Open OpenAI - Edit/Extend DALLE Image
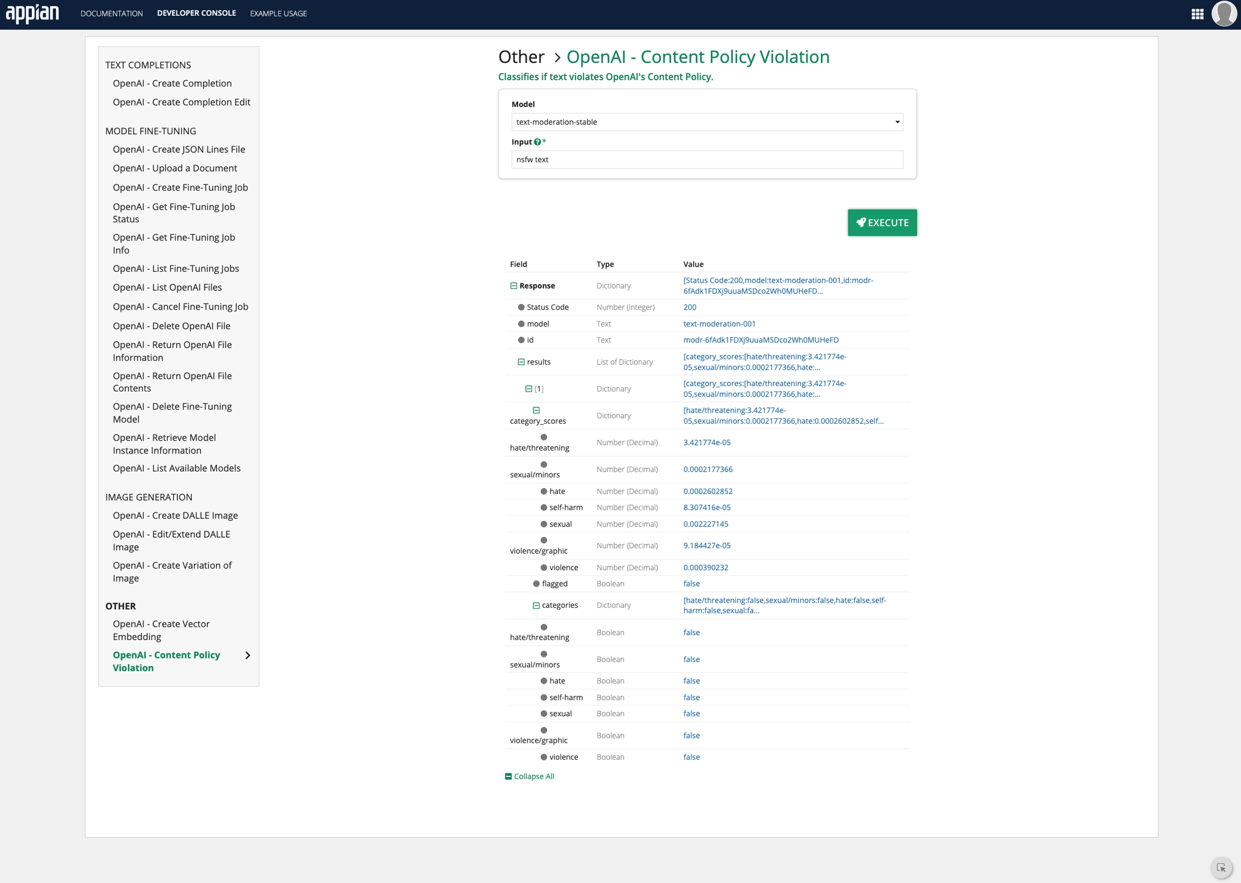The image size is (1241, 883). tap(172, 541)
